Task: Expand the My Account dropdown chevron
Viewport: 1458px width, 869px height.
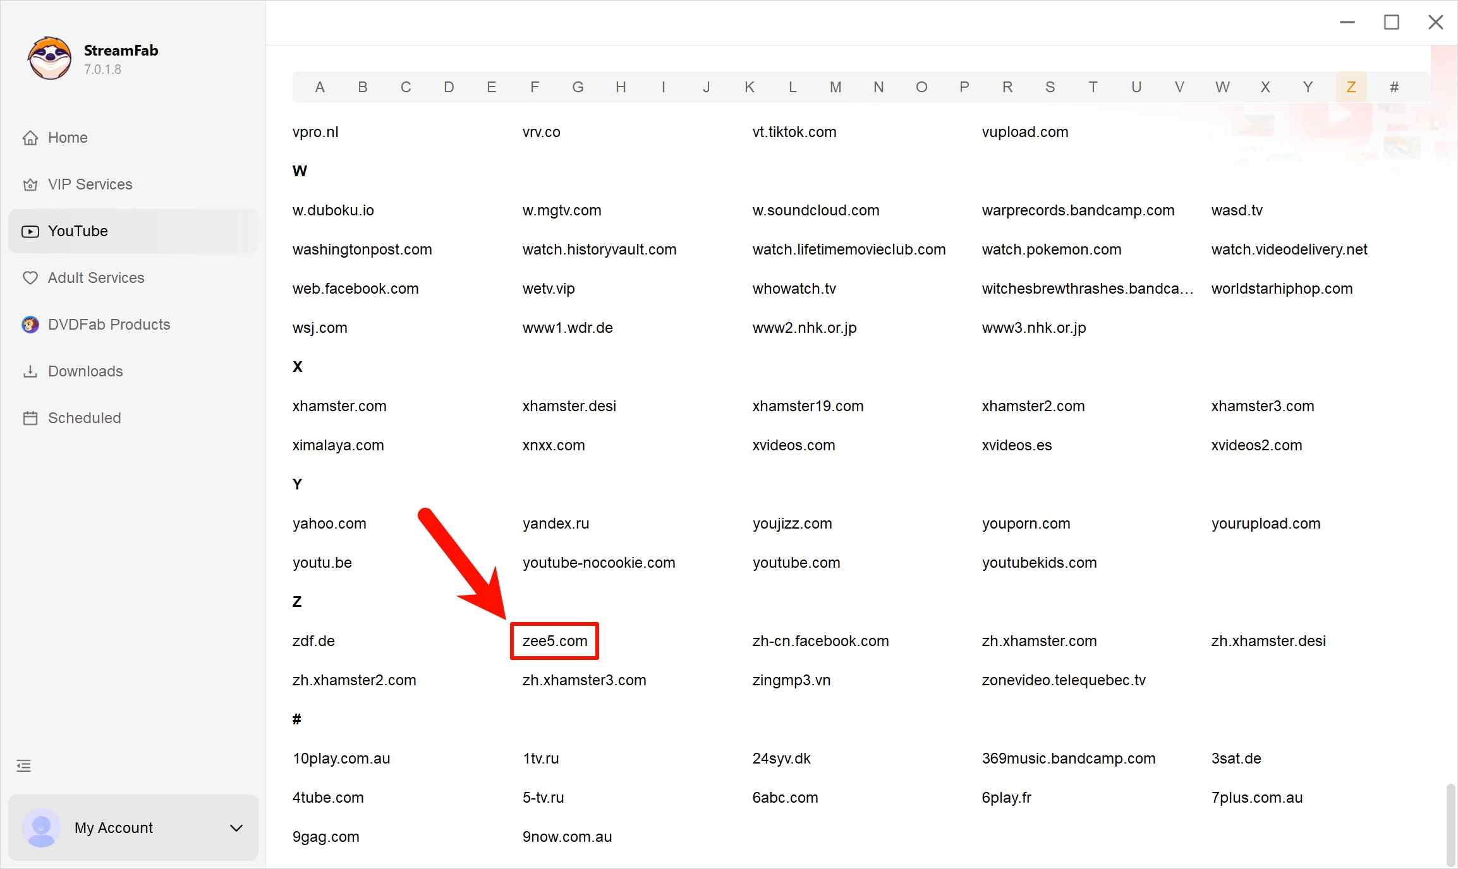Action: pyautogui.click(x=236, y=828)
